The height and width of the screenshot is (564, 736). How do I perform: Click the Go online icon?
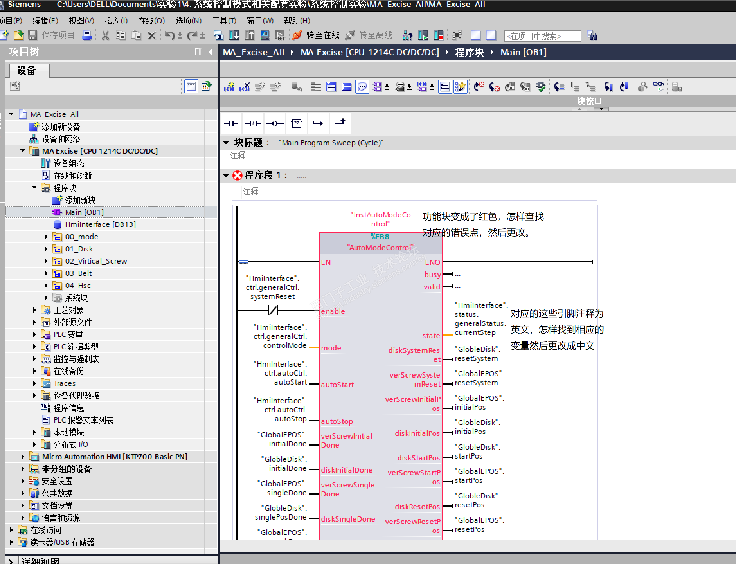(x=297, y=35)
